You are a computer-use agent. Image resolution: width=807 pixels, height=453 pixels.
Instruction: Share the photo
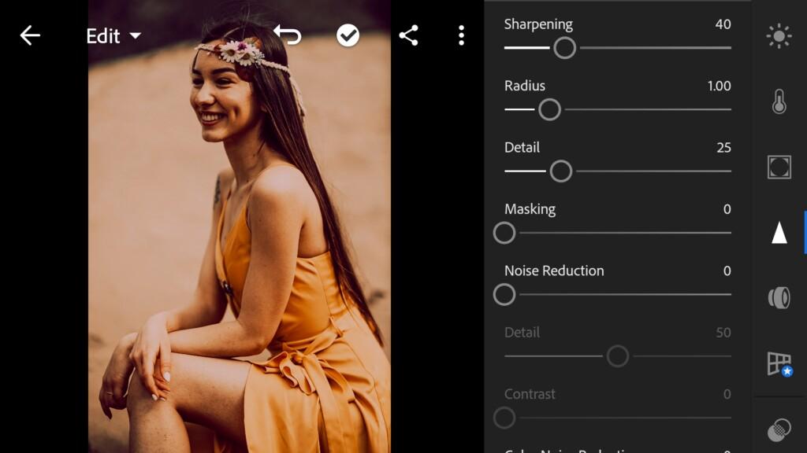coord(409,35)
